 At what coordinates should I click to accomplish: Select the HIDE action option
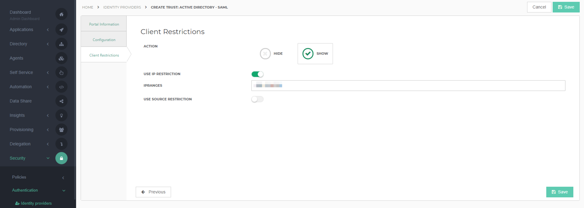271,53
